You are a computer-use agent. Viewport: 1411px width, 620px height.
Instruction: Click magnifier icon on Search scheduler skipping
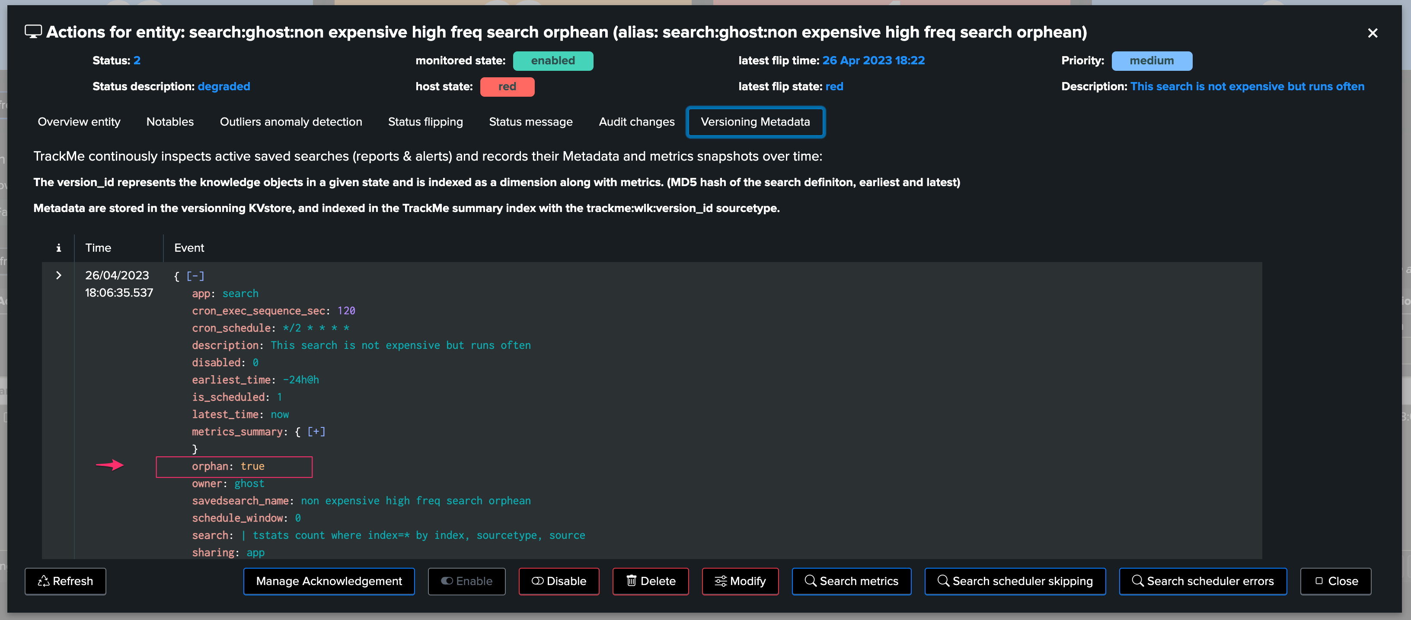(x=943, y=581)
